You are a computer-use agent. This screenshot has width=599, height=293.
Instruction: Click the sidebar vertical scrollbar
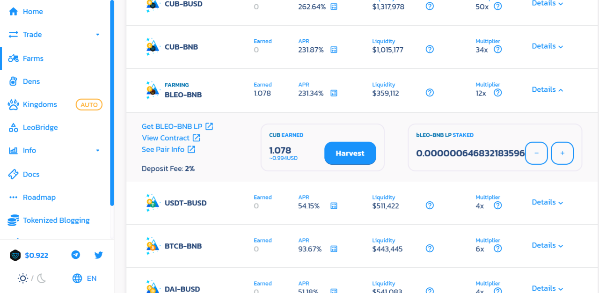112,103
